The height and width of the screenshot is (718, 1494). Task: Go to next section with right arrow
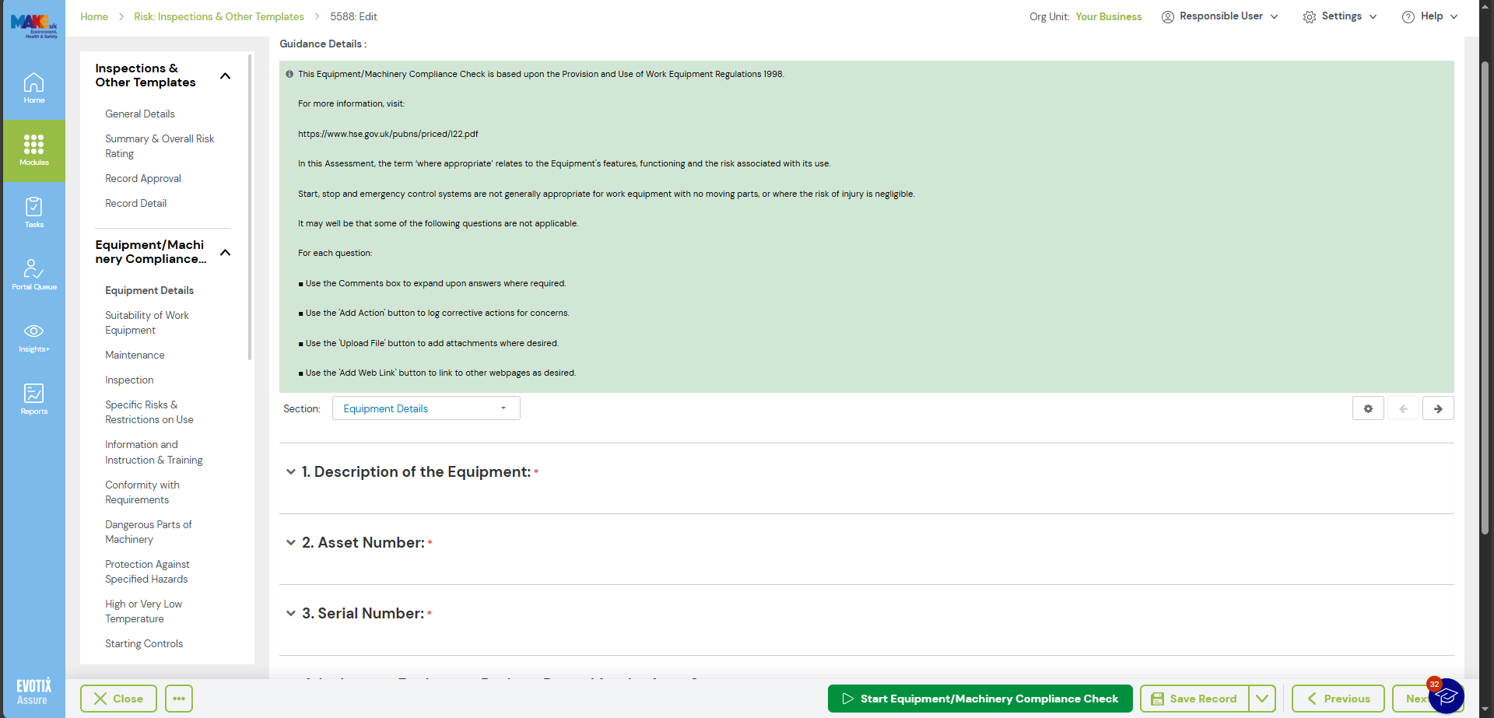click(x=1438, y=408)
